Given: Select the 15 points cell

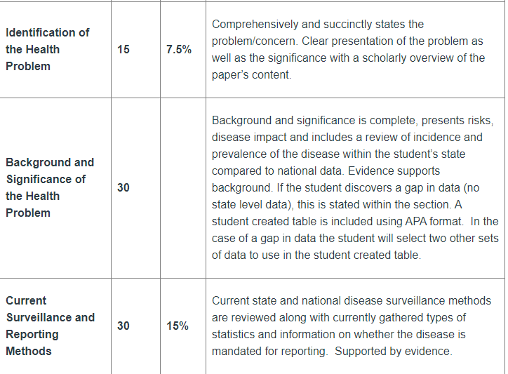Looking at the screenshot, I should point(123,49).
